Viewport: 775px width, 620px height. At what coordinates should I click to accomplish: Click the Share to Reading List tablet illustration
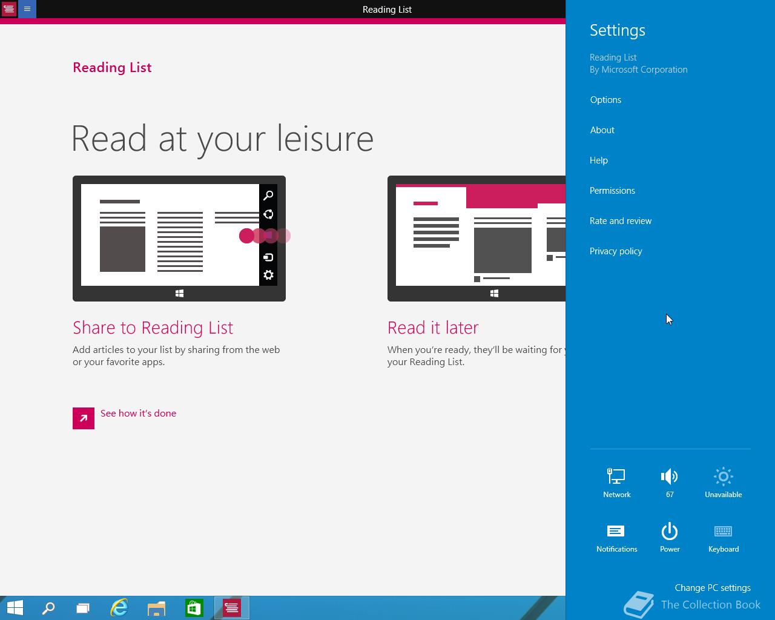pos(179,239)
